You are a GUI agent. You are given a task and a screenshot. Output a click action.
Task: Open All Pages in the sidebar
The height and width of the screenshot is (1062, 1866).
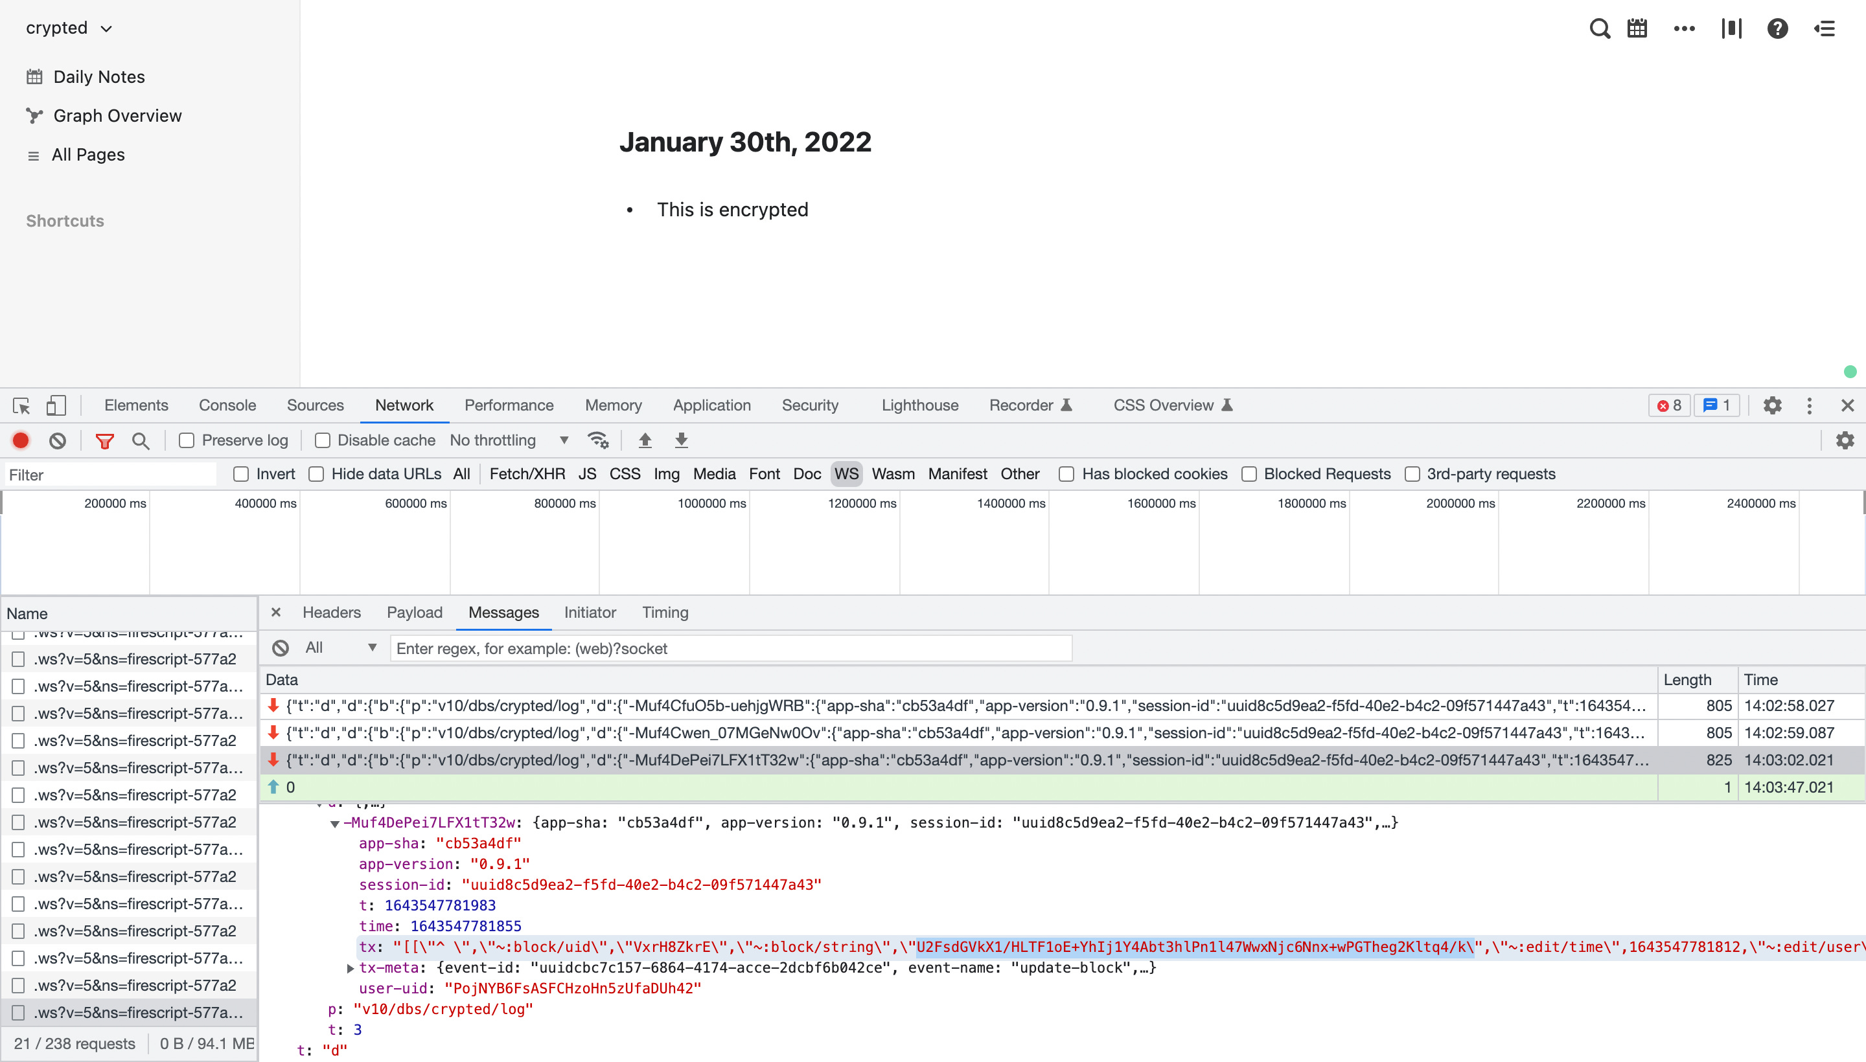(x=87, y=155)
